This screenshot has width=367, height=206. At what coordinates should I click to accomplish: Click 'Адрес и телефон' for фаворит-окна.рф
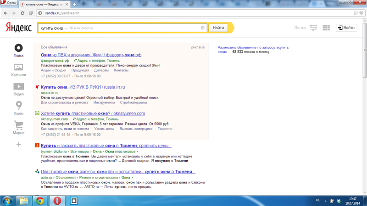97,60
